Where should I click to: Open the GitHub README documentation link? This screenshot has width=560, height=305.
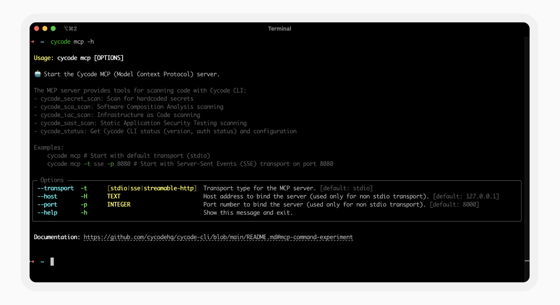[218, 237]
